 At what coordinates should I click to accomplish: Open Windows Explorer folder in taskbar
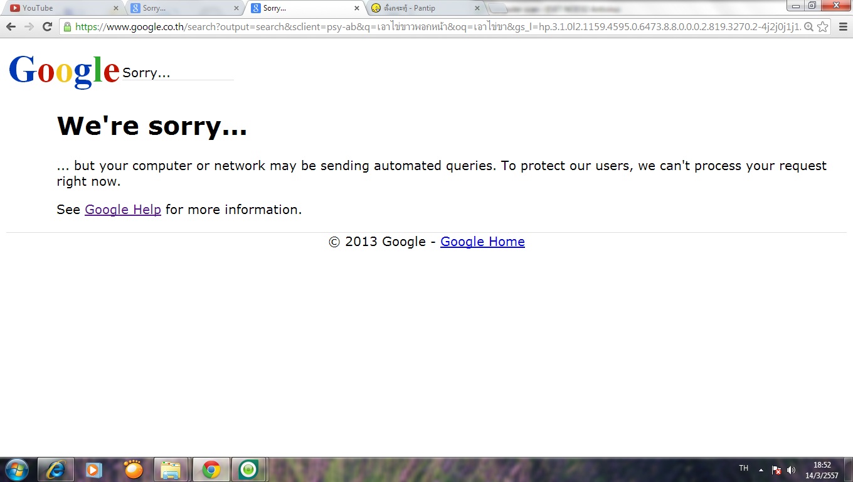[171, 469]
